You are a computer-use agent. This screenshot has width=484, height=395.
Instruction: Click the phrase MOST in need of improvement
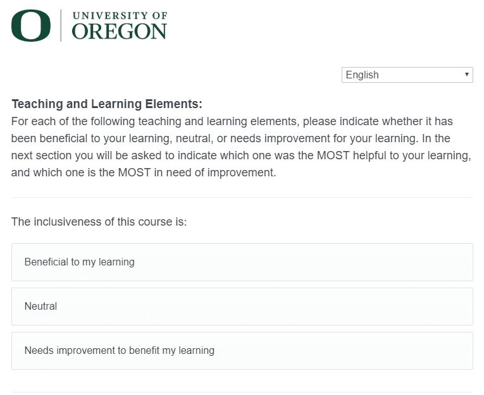(197, 173)
